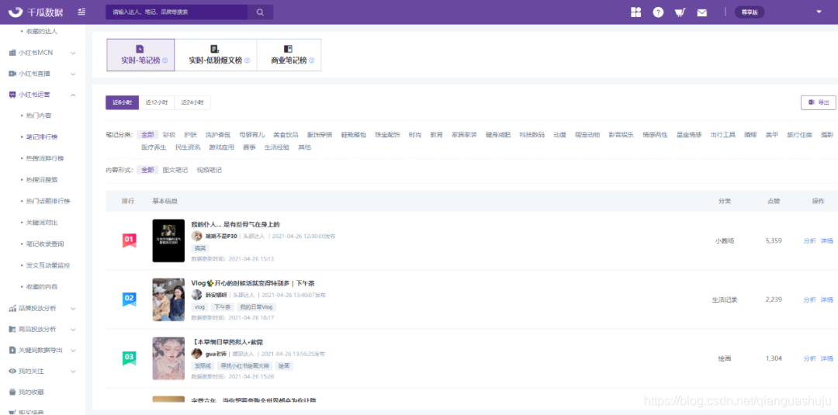The image size is (838, 415).
Task: Switch to the 实时-笔记榜 tab
Action: (140, 55)
